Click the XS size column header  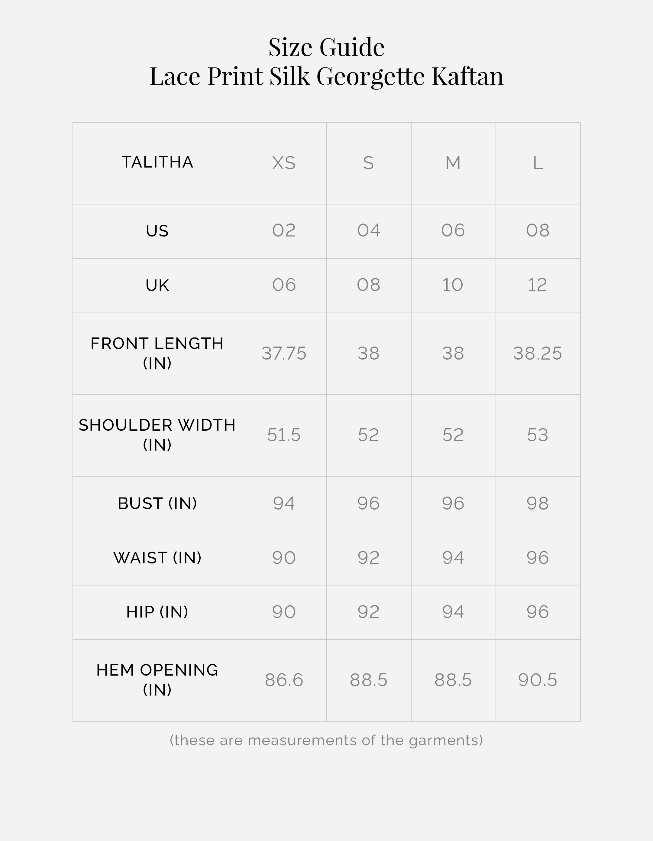284,163
